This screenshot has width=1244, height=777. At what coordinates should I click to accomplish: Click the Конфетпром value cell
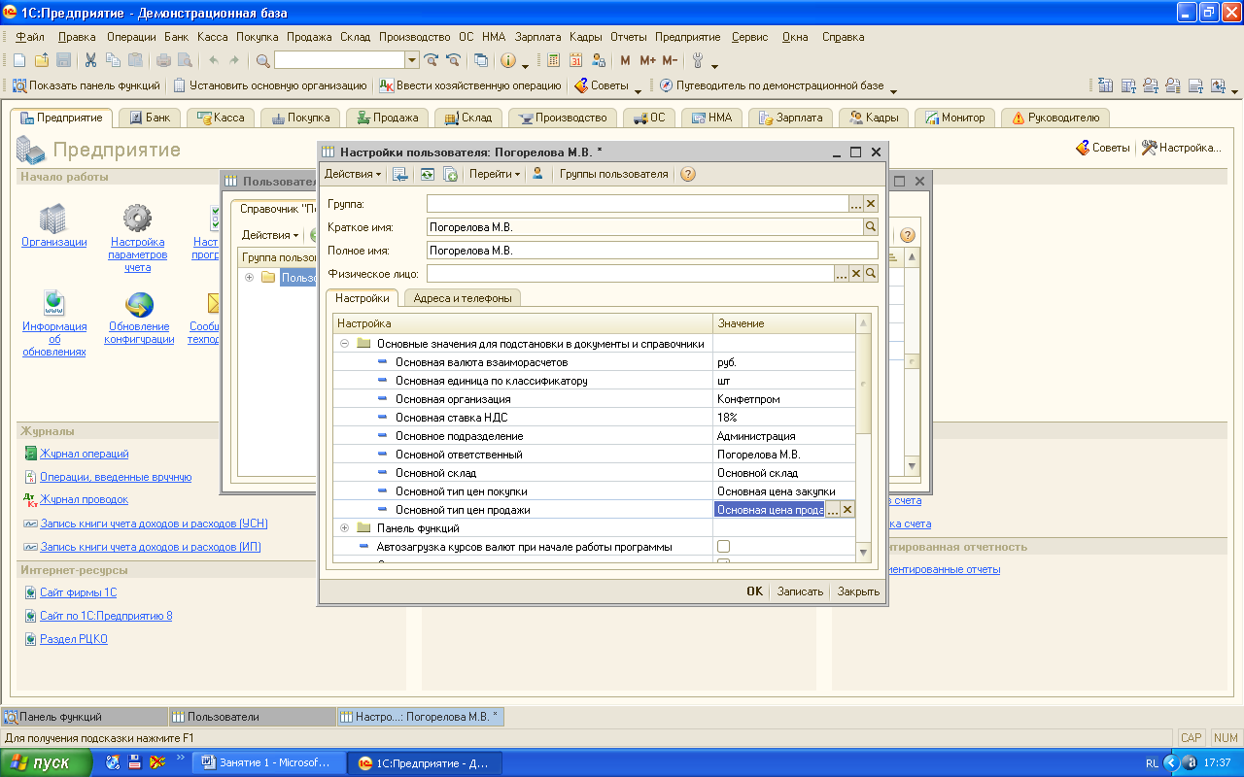tap(784, 399)
